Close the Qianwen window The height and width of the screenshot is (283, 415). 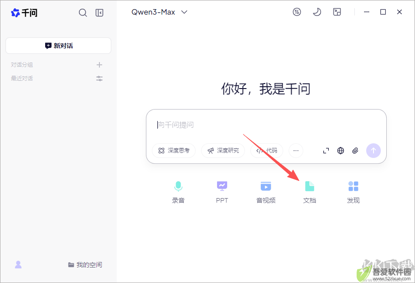pos(399,12)
